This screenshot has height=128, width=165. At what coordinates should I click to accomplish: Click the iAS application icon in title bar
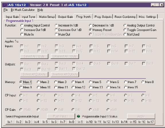tap(5, 5)
